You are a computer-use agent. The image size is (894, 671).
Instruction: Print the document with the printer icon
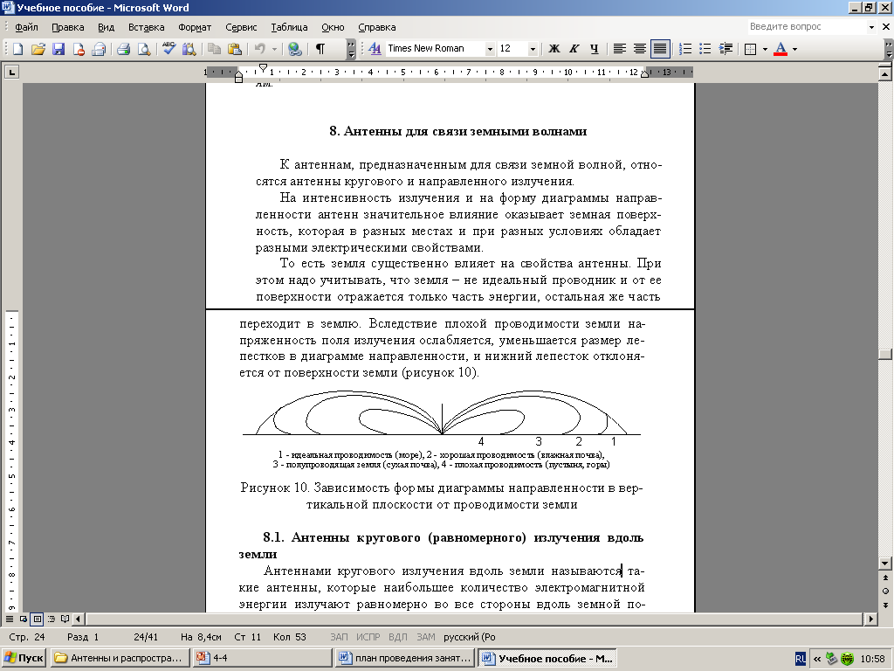tap(124, 49)
